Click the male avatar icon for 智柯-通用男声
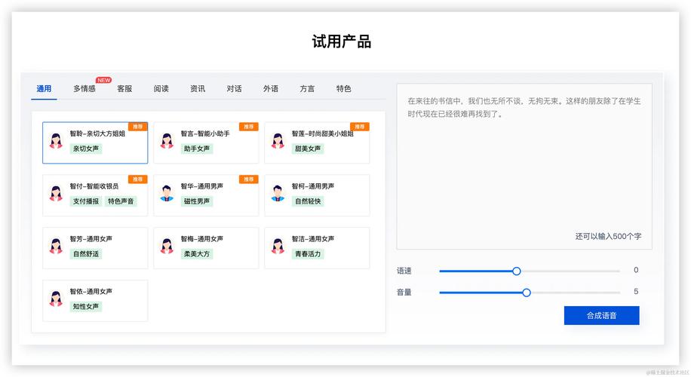 [278, 193]
